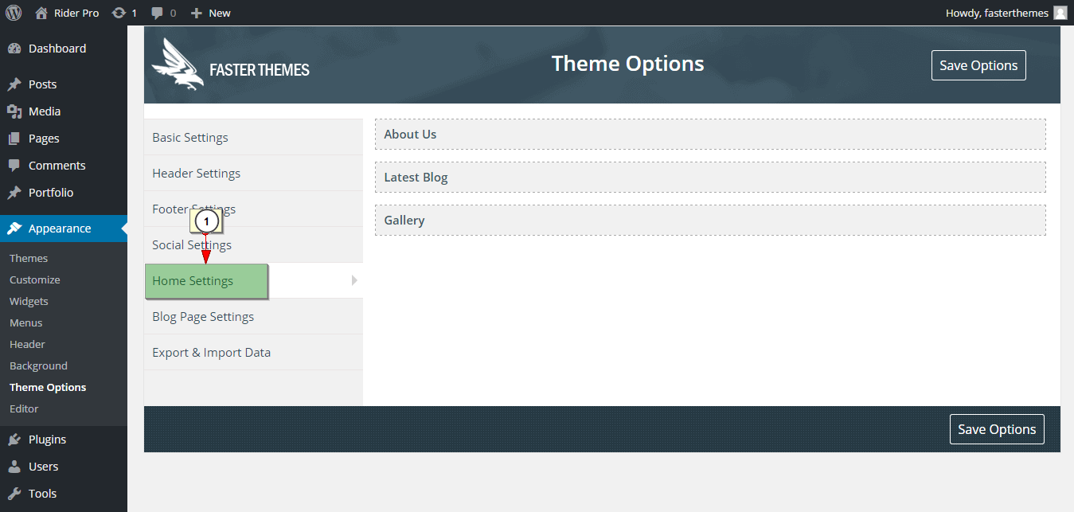Click the bottom Save Options button
Image resolution: width=1074 pixels, height=512 pixels.
tap(997, 429)
